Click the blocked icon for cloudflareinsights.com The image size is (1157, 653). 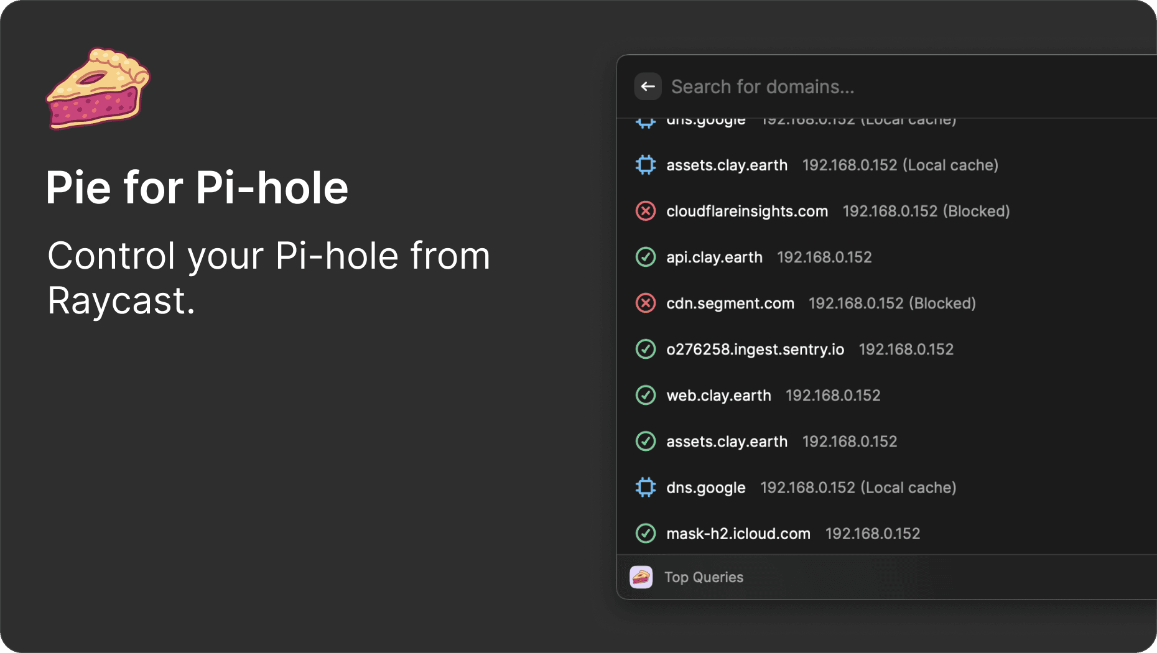tap(646, 211)
